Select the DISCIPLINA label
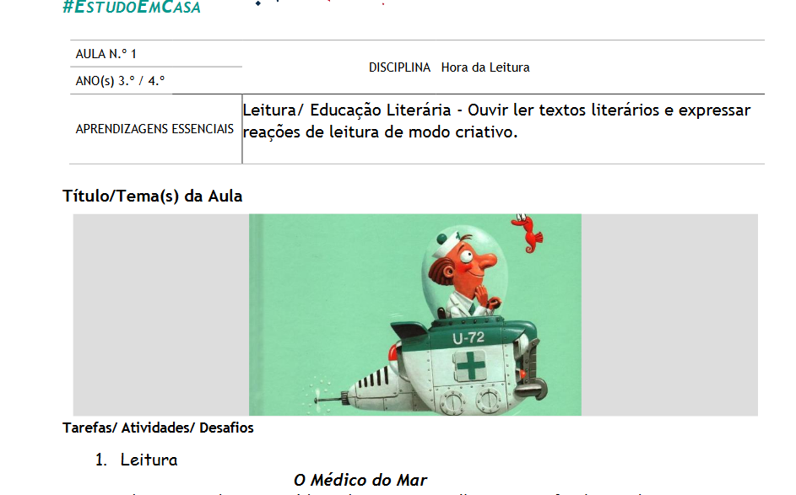The image size is (796, 495). pyautogui.click(x=399, y=67)
